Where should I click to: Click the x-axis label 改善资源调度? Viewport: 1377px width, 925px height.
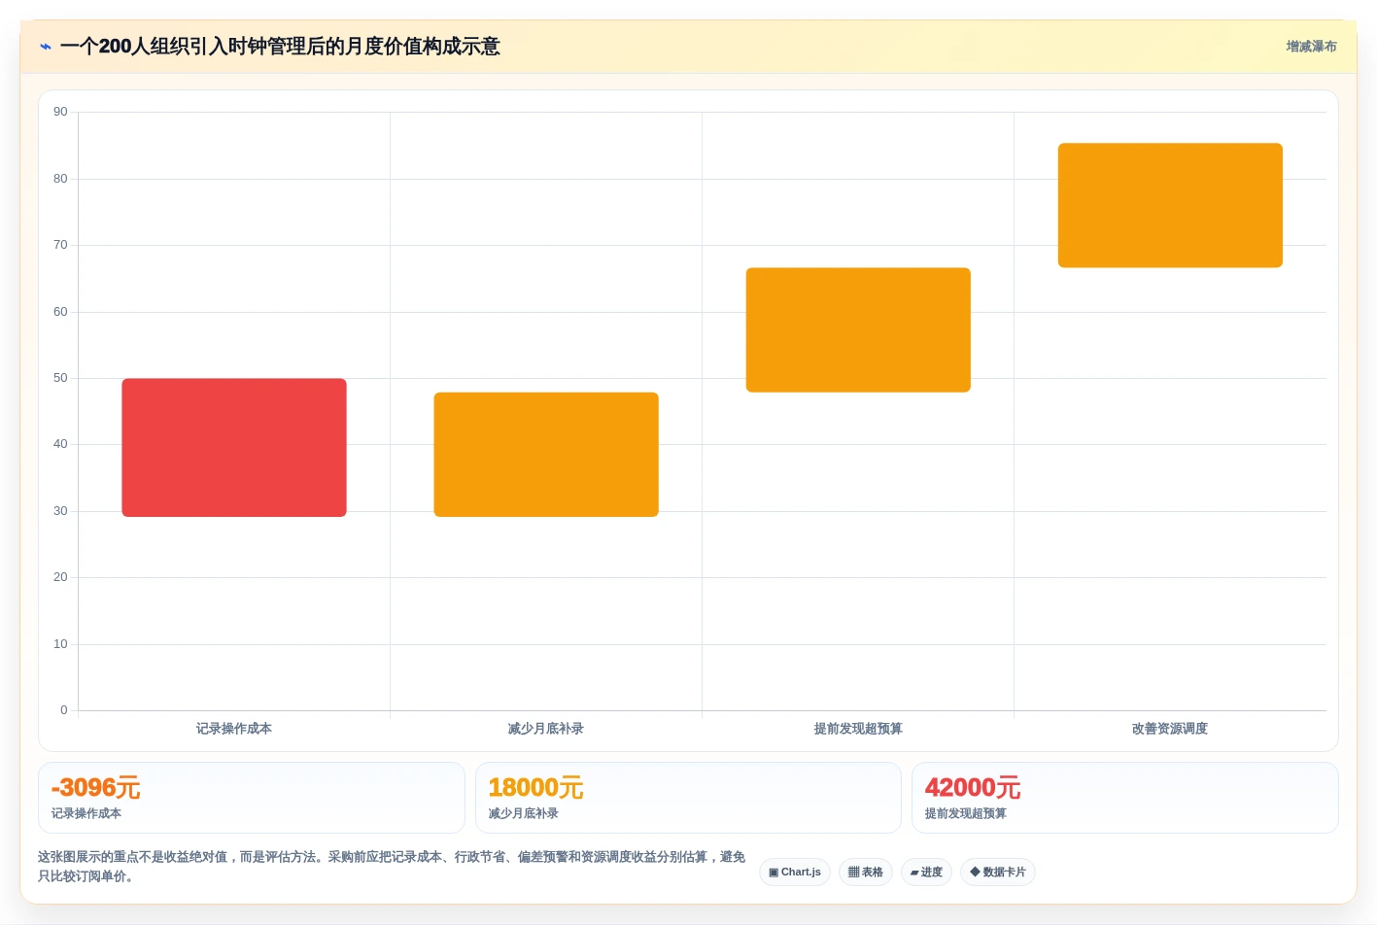point(1170,729)
